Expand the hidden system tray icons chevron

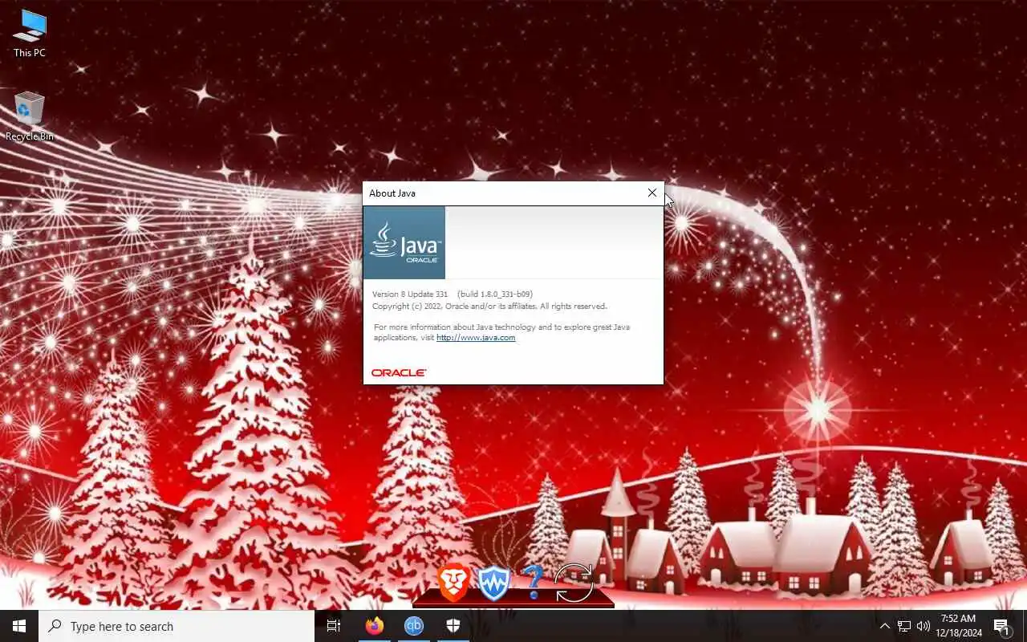click(885, 626)
